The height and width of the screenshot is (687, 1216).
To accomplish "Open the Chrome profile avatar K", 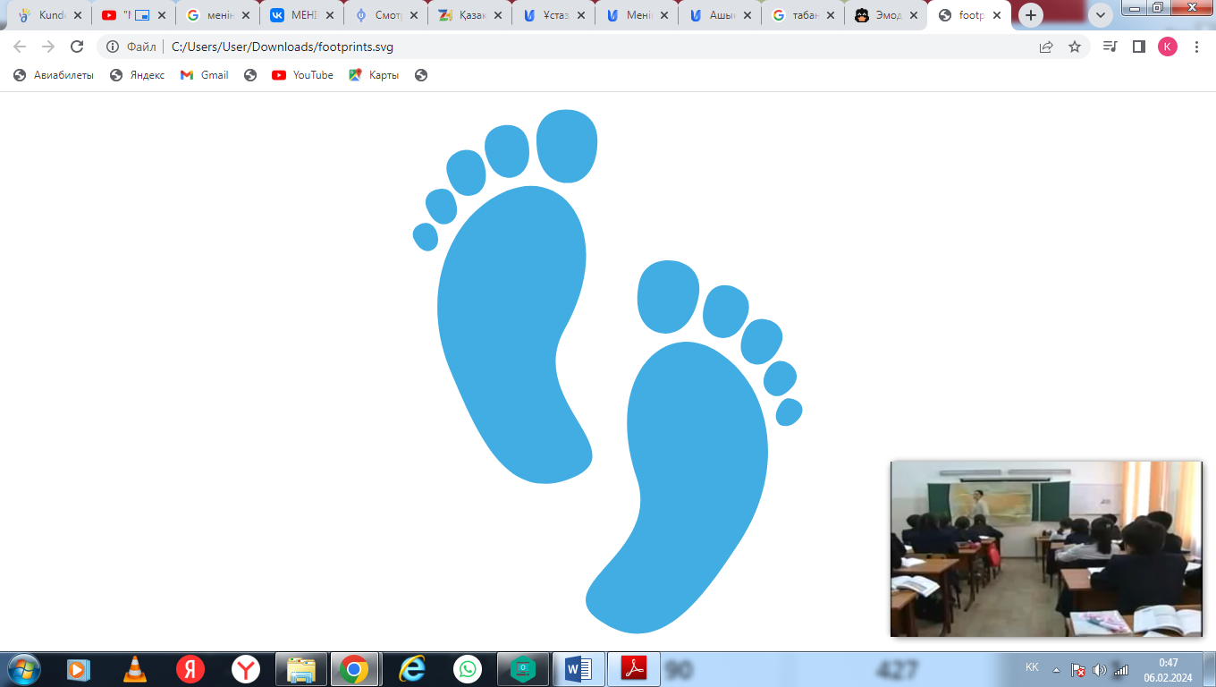I will [1168, 47].
